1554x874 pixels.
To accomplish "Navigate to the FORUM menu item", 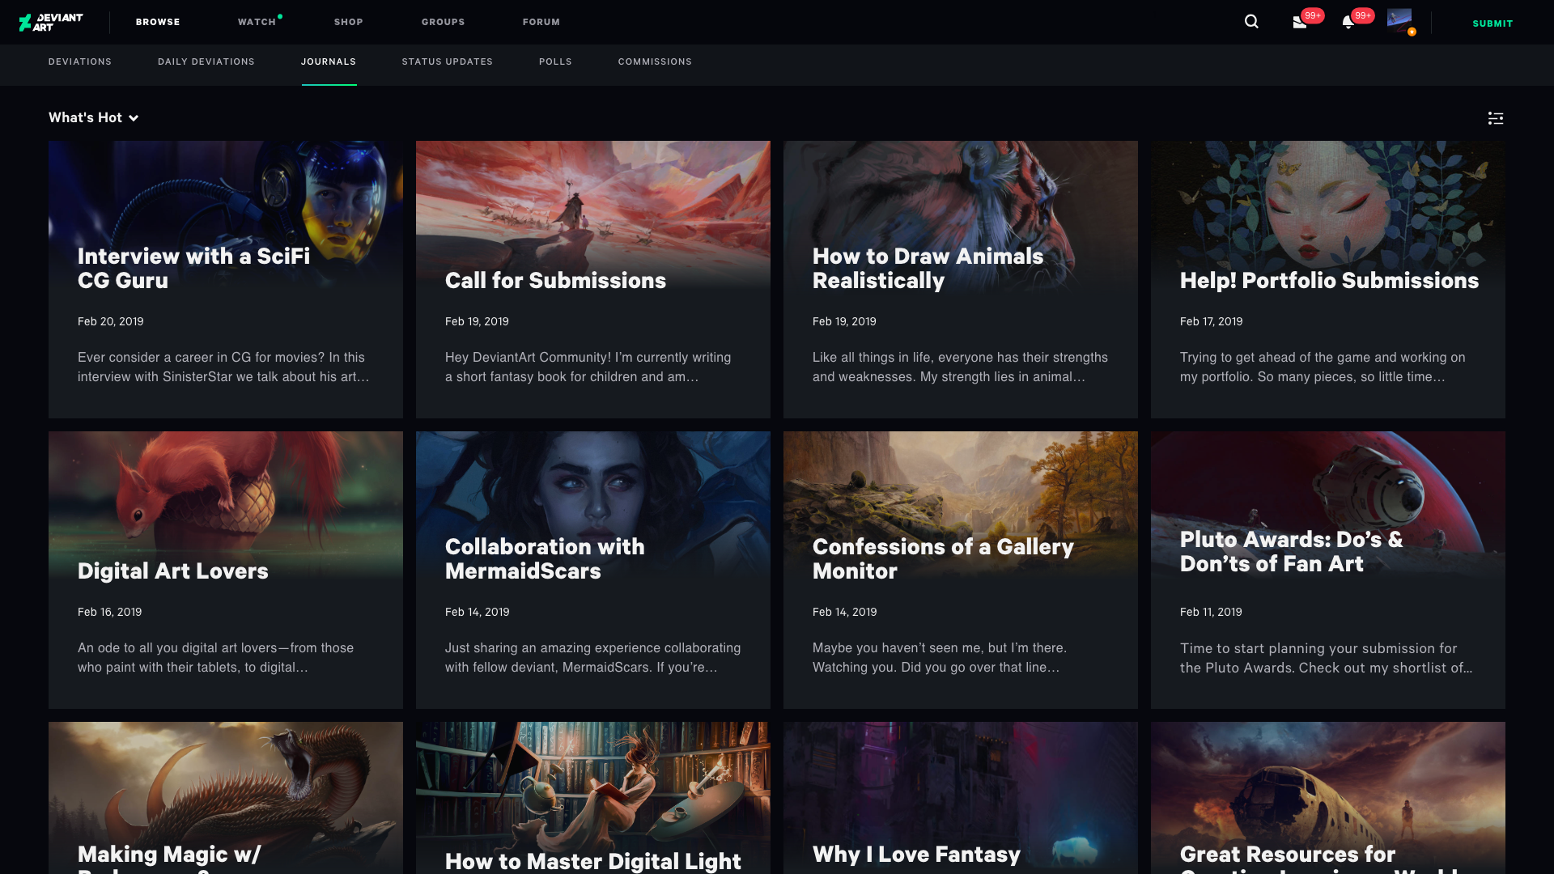I will point(541,22).
